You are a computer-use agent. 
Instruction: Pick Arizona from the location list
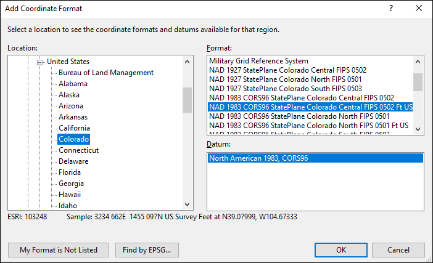pos(71,106)
